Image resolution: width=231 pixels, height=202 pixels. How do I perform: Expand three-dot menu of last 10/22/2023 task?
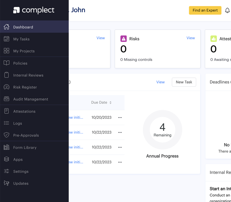click(x=120, y=162)
